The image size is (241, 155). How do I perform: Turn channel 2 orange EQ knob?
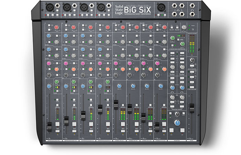[x=74, y=69]
